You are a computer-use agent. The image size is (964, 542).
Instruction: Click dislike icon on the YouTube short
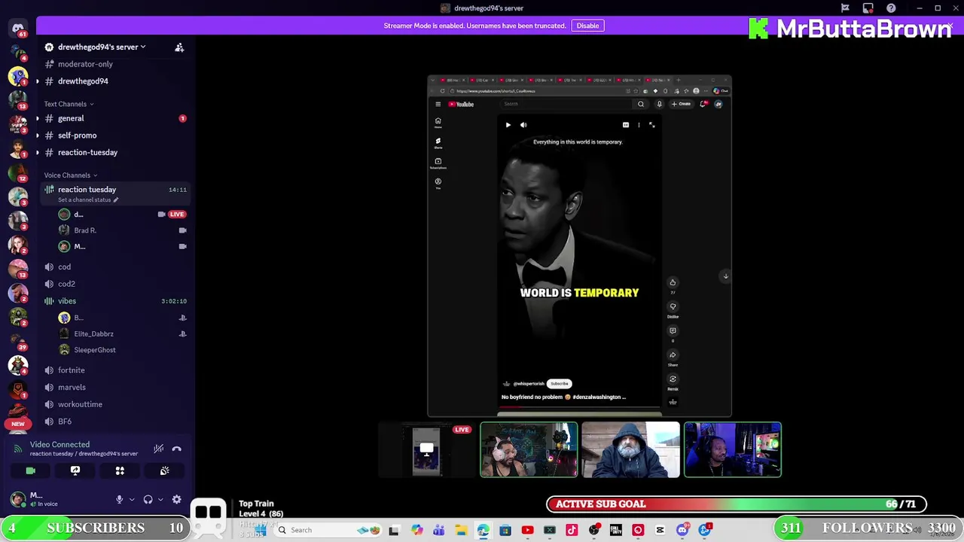pyautogui.click(x=673, y=306)
